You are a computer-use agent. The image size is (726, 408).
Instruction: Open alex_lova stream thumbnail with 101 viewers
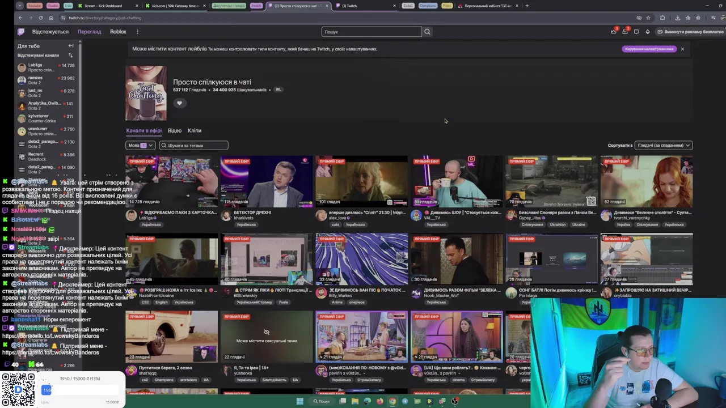pos(361,181)
